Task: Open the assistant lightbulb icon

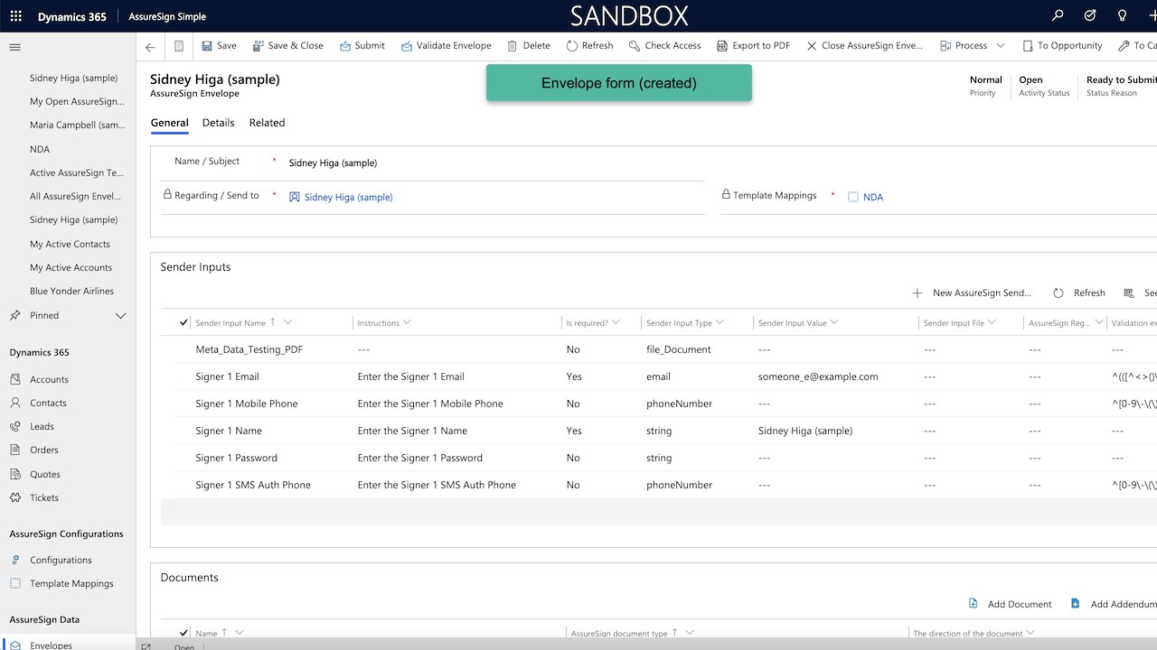Action: coord(1123,16)
